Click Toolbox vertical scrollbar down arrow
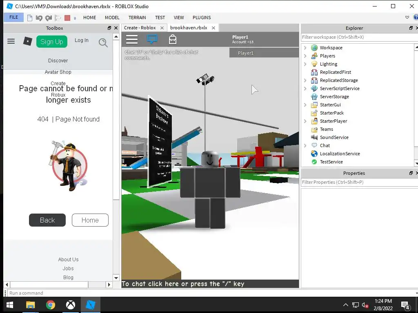This screenshot has width=418, height=313. click(x=116, y=278)
